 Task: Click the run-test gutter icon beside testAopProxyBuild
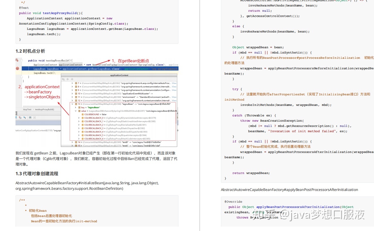(17, 61)
